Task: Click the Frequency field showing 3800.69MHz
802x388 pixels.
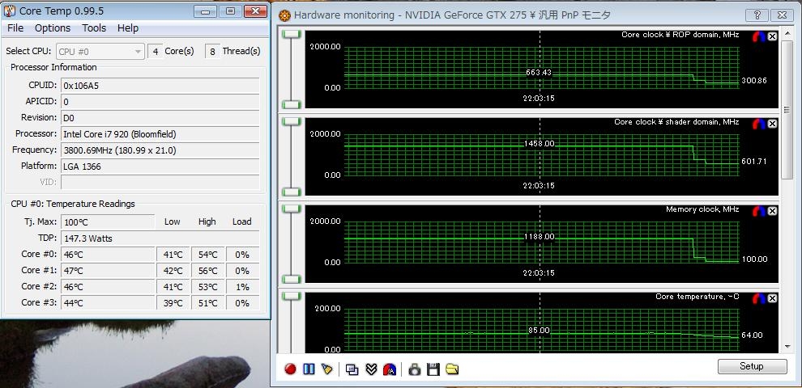Action: coord(160,150)
